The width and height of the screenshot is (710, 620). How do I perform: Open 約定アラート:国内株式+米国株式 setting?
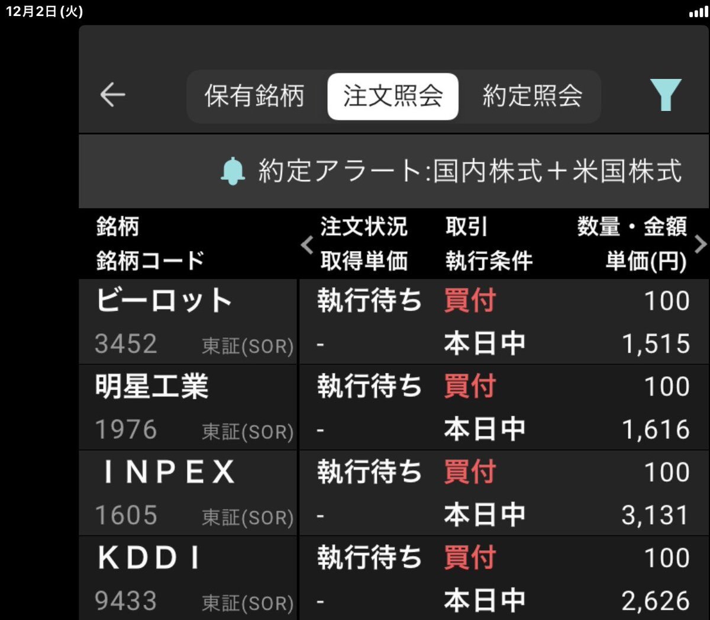(470, 171)
